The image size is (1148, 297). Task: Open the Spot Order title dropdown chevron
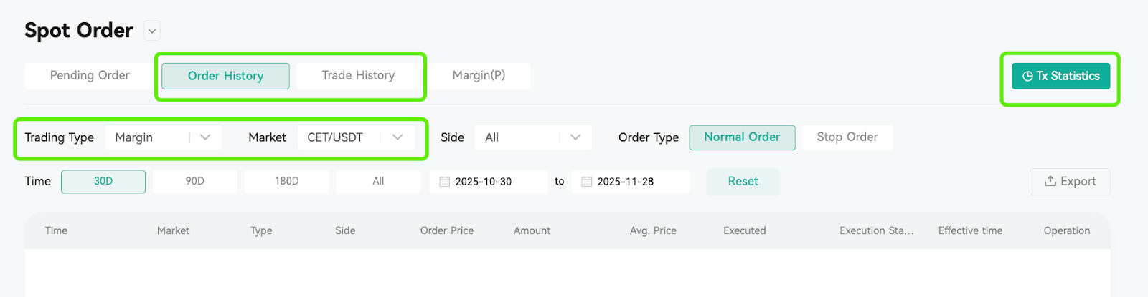tap(151, 31)
